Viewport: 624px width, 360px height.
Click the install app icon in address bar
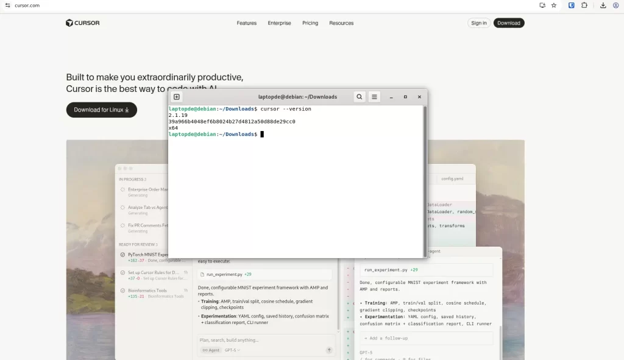click(x=542, y=5)
